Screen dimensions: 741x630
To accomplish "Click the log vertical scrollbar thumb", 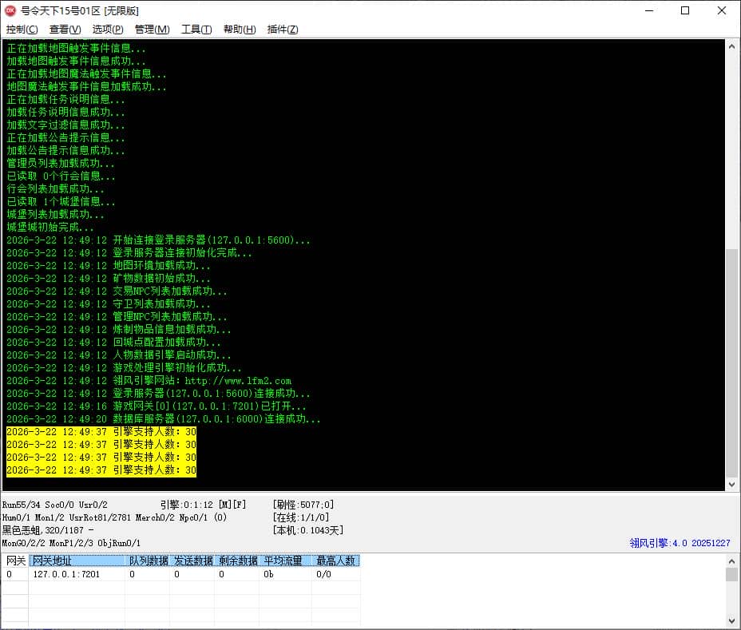I will coord(731,363).
